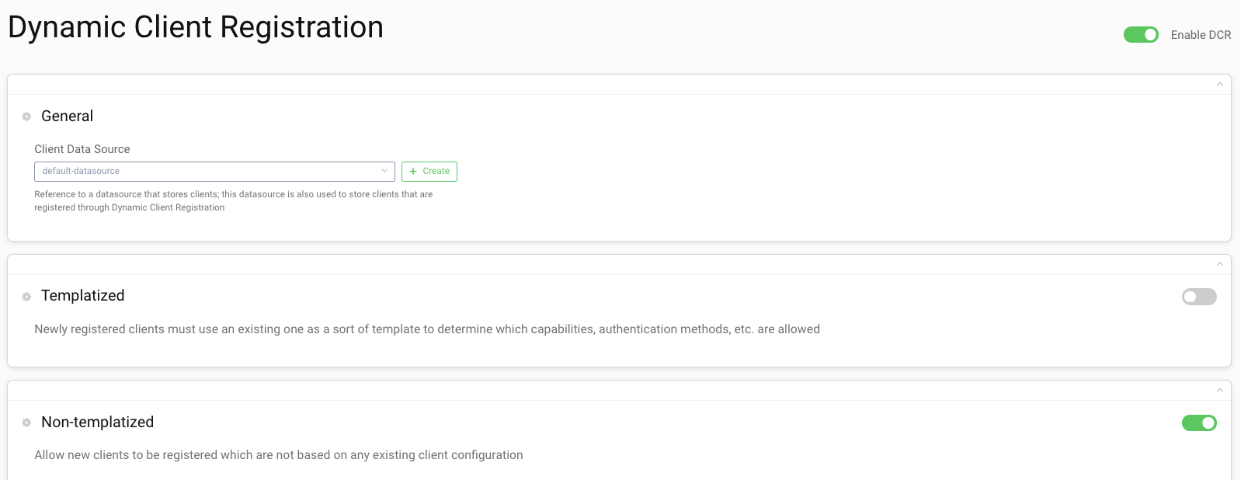Click the dropdown caret in Client Data Source
Screen dimensions: 1241x480
coord(384,171)
